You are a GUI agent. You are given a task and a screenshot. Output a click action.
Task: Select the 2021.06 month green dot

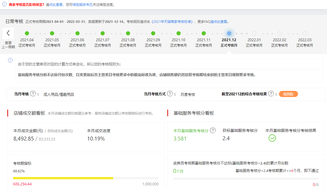(x=77, y=33)
